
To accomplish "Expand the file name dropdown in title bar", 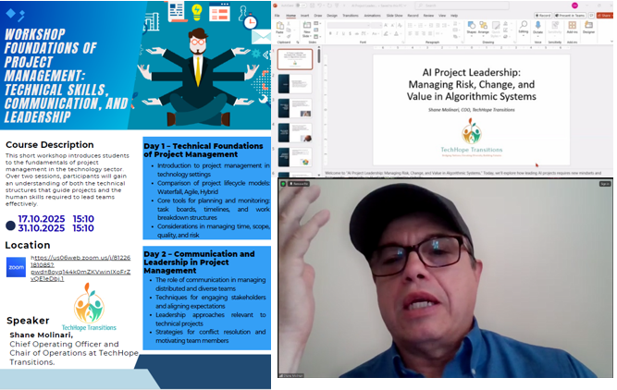I will (403, 6).
